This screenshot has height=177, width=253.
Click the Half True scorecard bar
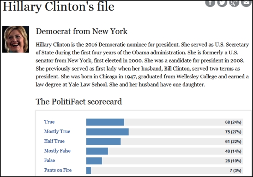tap(103, 142)
